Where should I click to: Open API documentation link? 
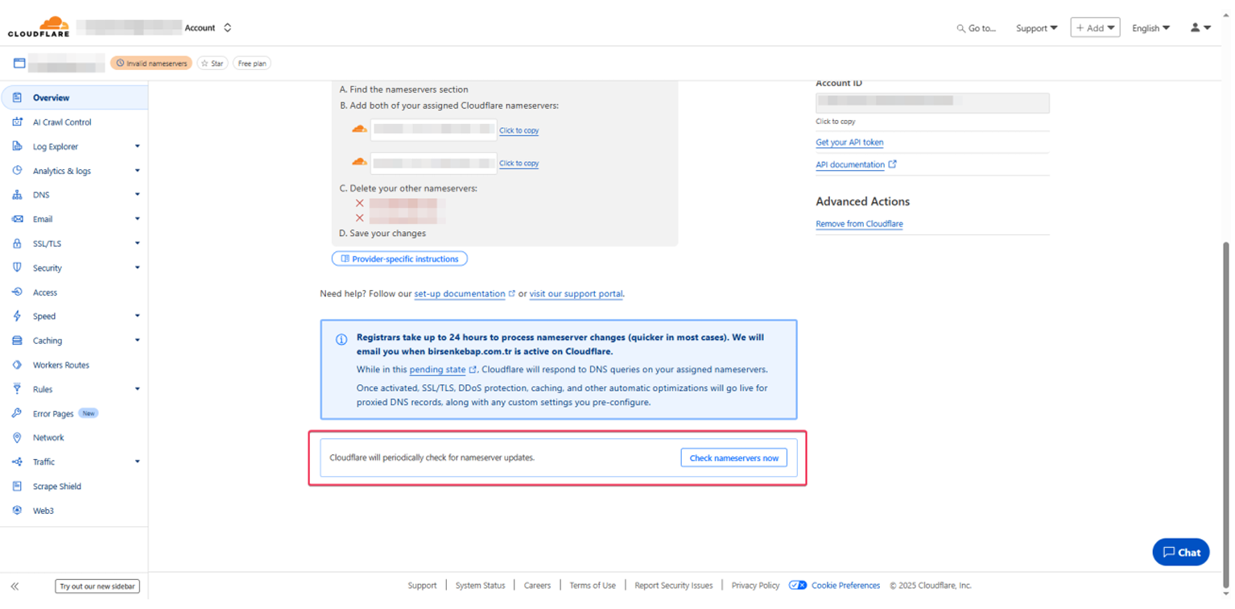pyautogui.click(x=856, y=164)
